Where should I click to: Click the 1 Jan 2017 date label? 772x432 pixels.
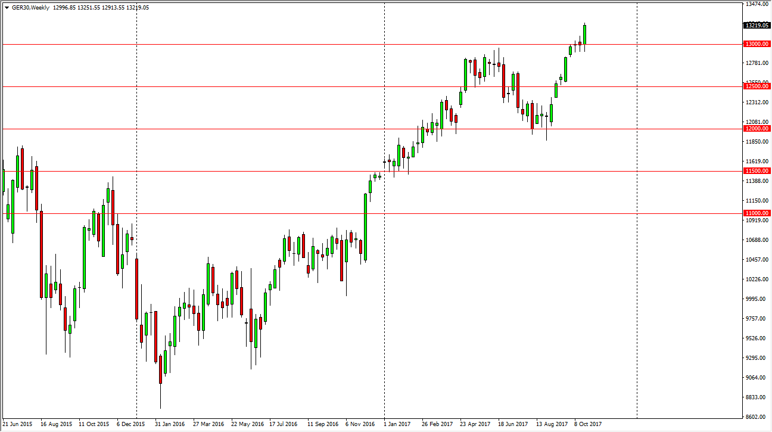[x=396, y=424]
